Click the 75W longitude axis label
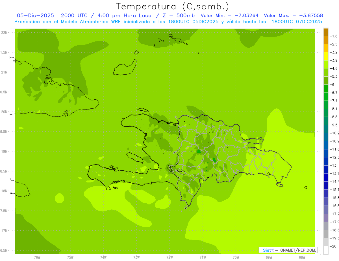The height and width of the screenshot is (261, 339). click(70, 257)
